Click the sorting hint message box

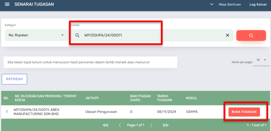(x=91, y=62)
